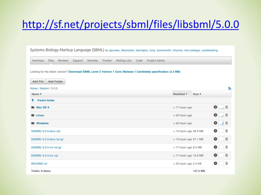Delete libSBML-5.0.0-docs.tar.gz via trash icon

tap(227, 139)
